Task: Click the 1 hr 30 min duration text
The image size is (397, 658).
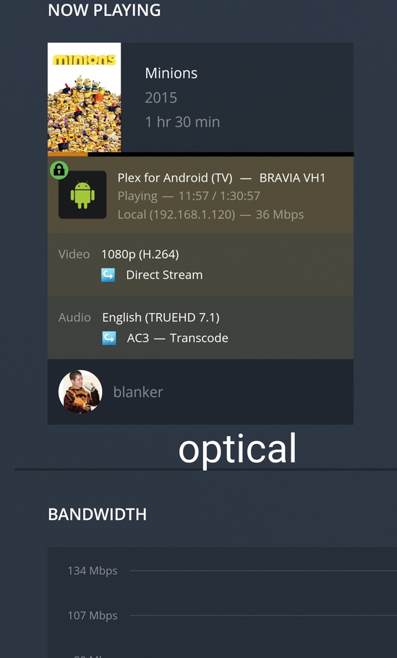Action: pyautogui.click(x=182, y=122)
